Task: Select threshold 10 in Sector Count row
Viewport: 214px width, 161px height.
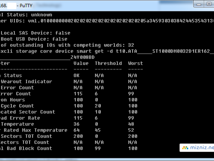Action: pos(98,112)
